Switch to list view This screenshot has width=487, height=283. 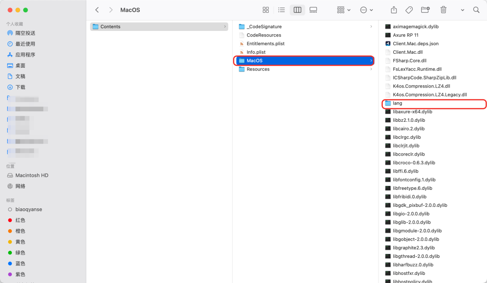tap(282, 10)
